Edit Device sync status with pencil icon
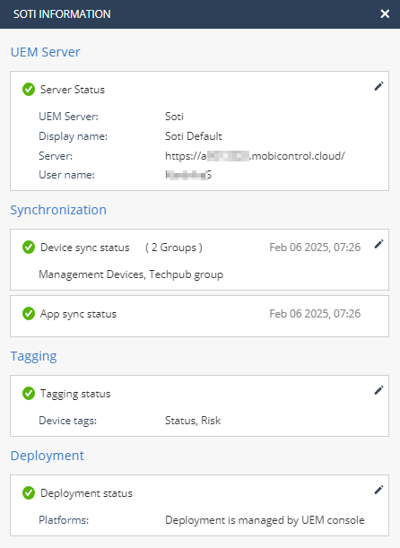This screenshot has height=548, width=400. (x=378, y=244)
